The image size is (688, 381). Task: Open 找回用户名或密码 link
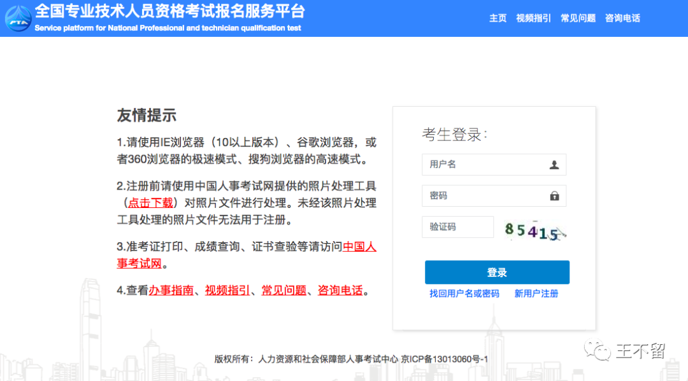tap(464, 294)
